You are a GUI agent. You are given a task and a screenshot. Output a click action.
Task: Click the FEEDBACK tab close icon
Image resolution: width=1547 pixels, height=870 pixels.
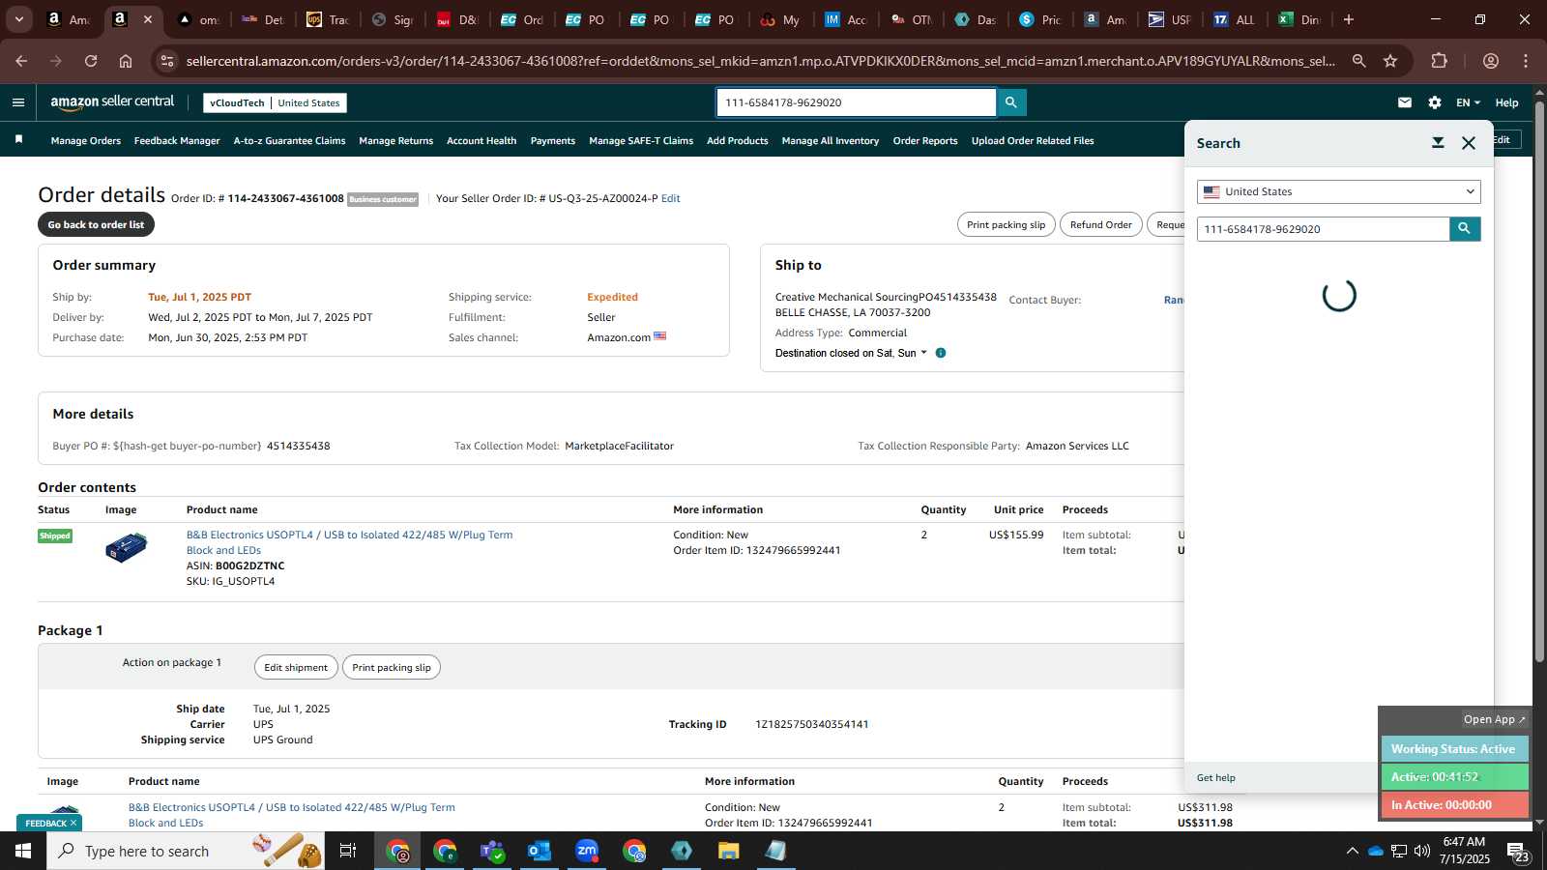(73, 823)
